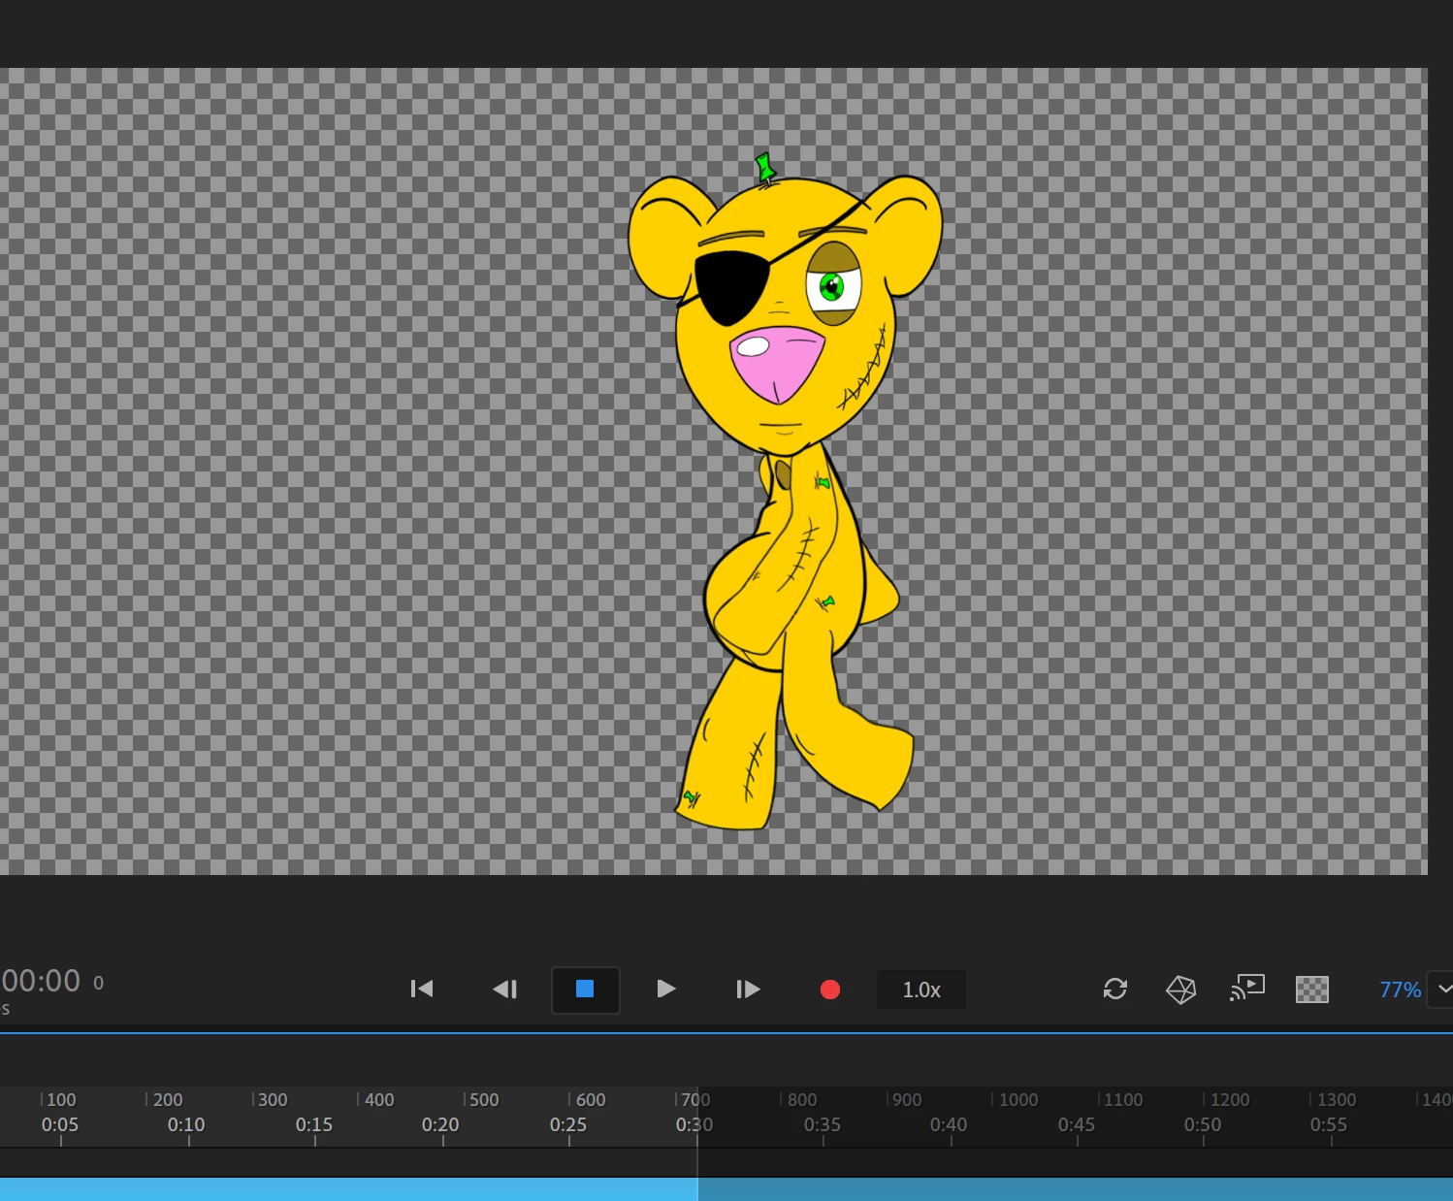Click frame number 1300 on the ruler

coord(1337,1100)
